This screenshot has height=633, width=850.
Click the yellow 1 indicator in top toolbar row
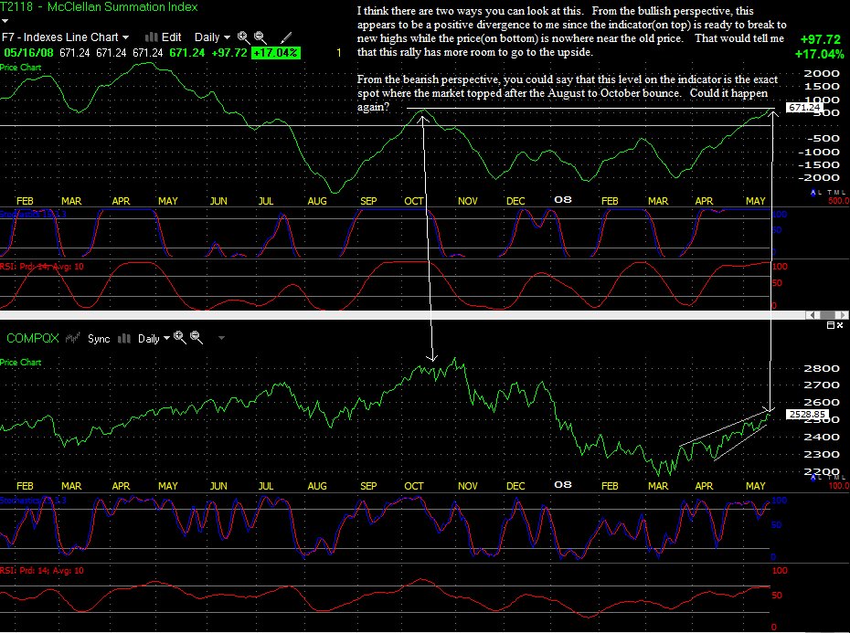339,53
